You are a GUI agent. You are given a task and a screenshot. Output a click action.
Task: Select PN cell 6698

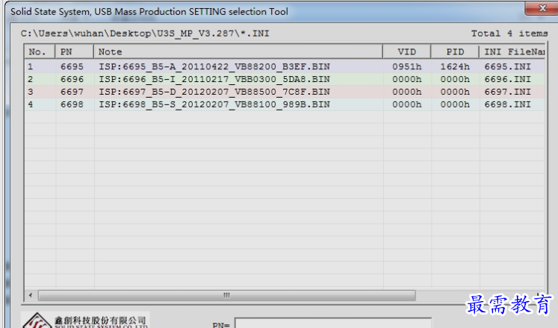72,104
